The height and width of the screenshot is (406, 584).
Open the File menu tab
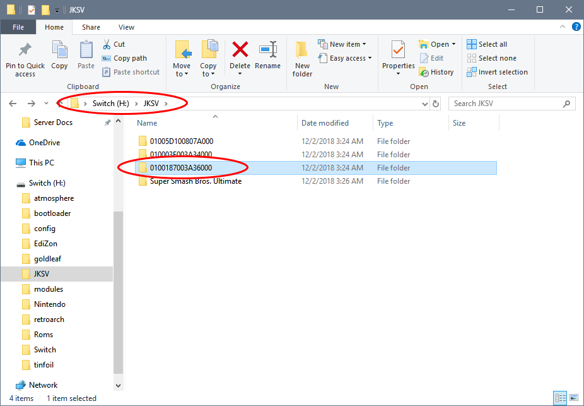click(18, 27)
